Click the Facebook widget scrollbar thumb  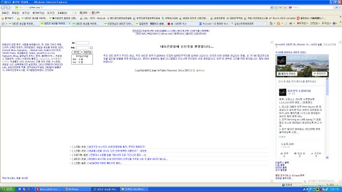click(x=327, y=87)
